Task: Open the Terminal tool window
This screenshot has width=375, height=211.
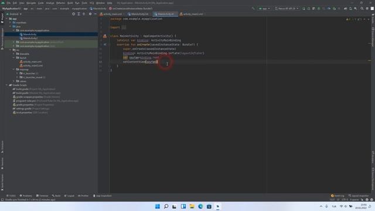Action: (42, 196)
